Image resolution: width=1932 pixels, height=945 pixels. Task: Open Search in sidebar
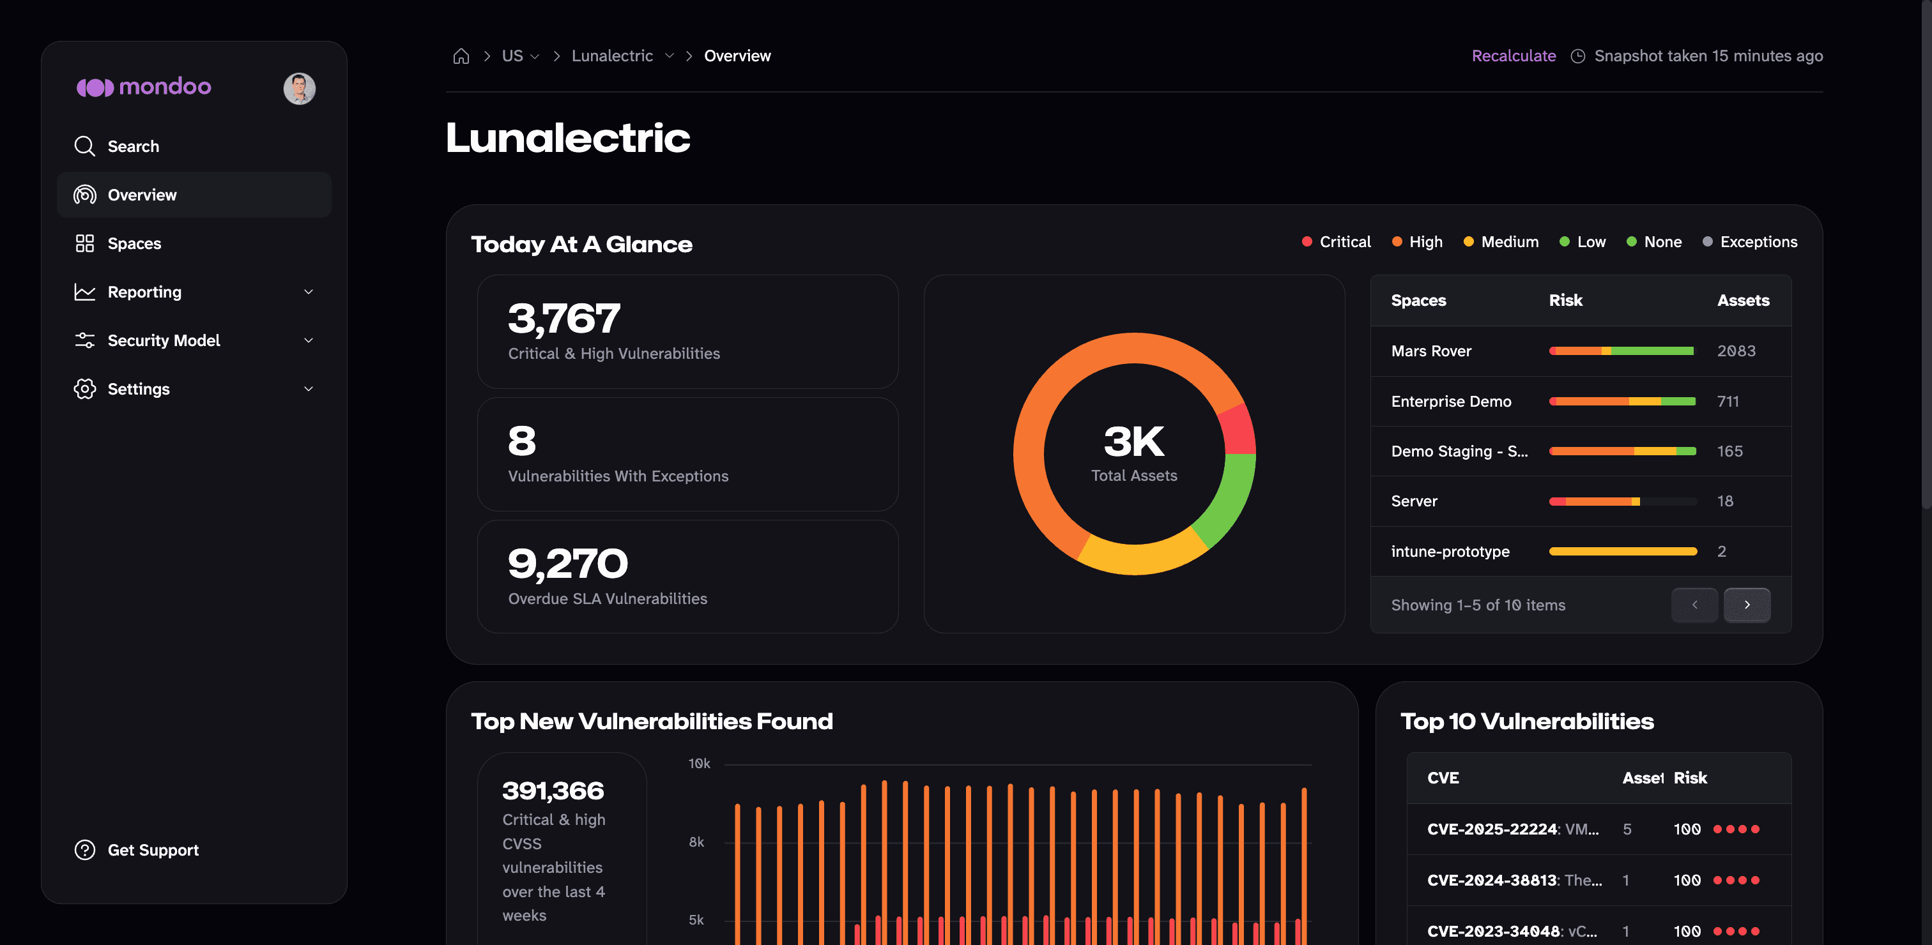(194, 146)
